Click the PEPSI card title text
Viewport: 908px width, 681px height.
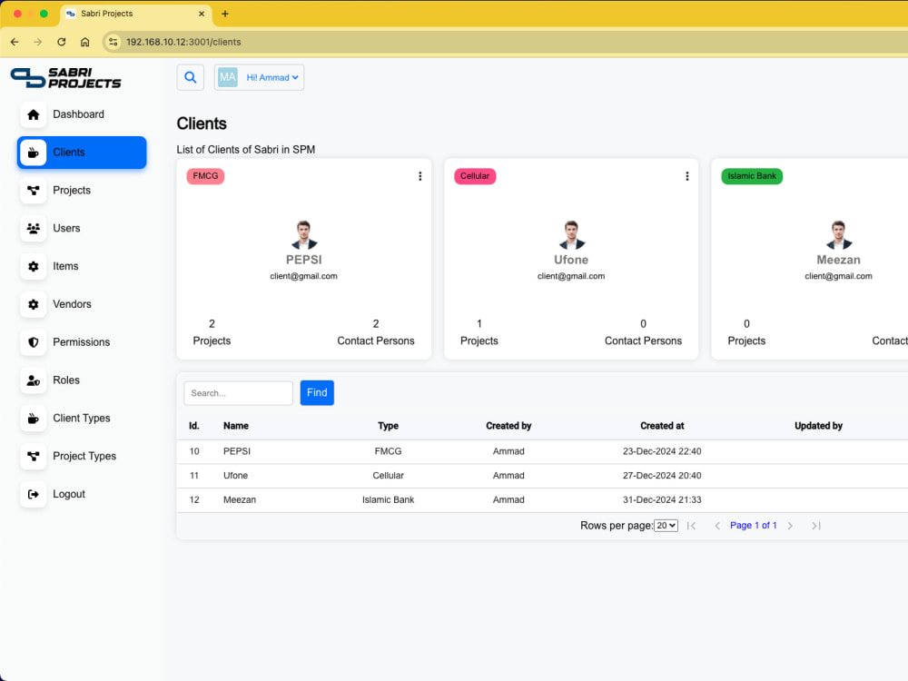tap(303, 260)
